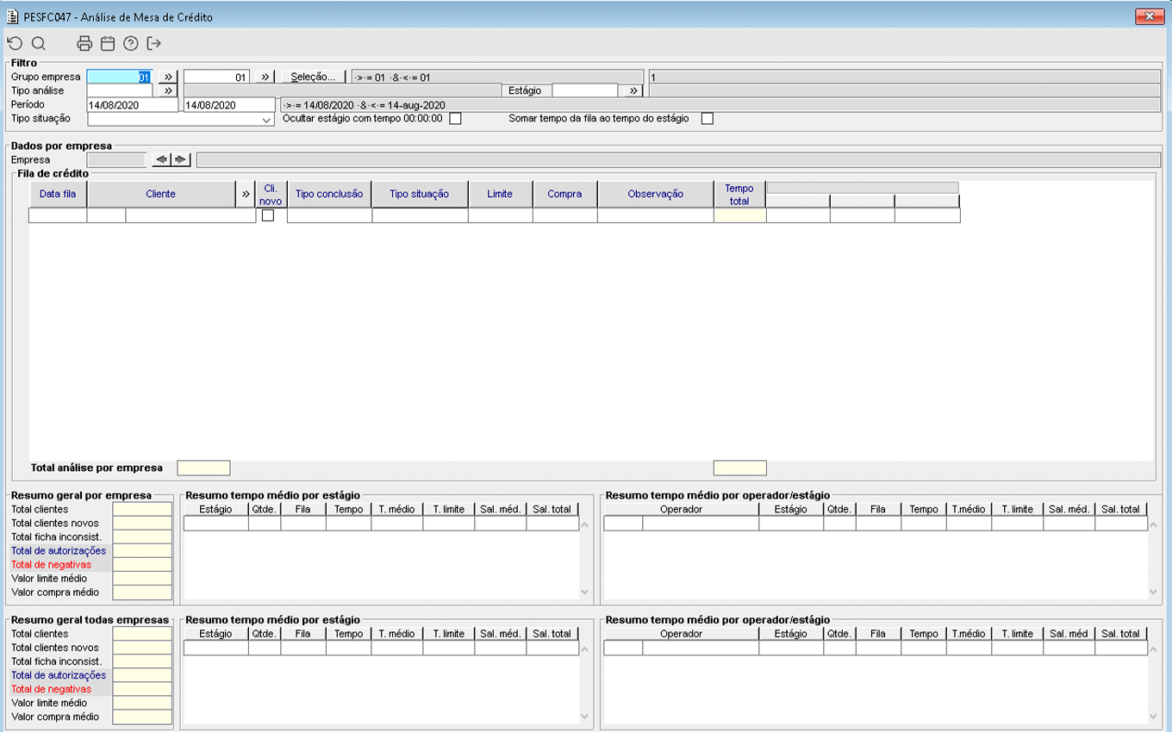Click the magnifying glass search icon
The width and height of the screenshot is (1172, 732).
[x=38, y=43]
